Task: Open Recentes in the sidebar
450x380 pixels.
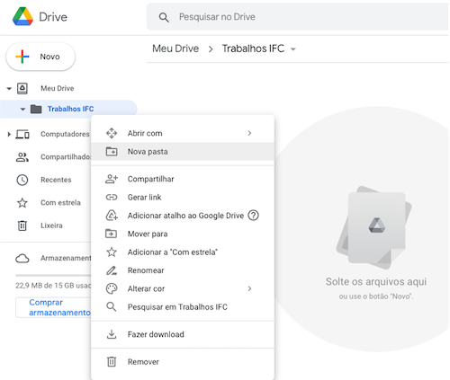Action: coord(56,180)
